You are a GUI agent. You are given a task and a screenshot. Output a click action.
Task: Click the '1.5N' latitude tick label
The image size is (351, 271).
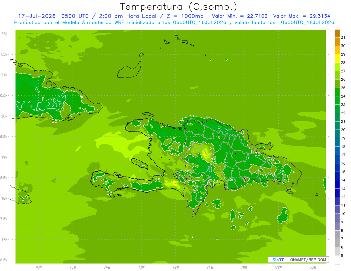pyautogui.click(x=4, y=54)
